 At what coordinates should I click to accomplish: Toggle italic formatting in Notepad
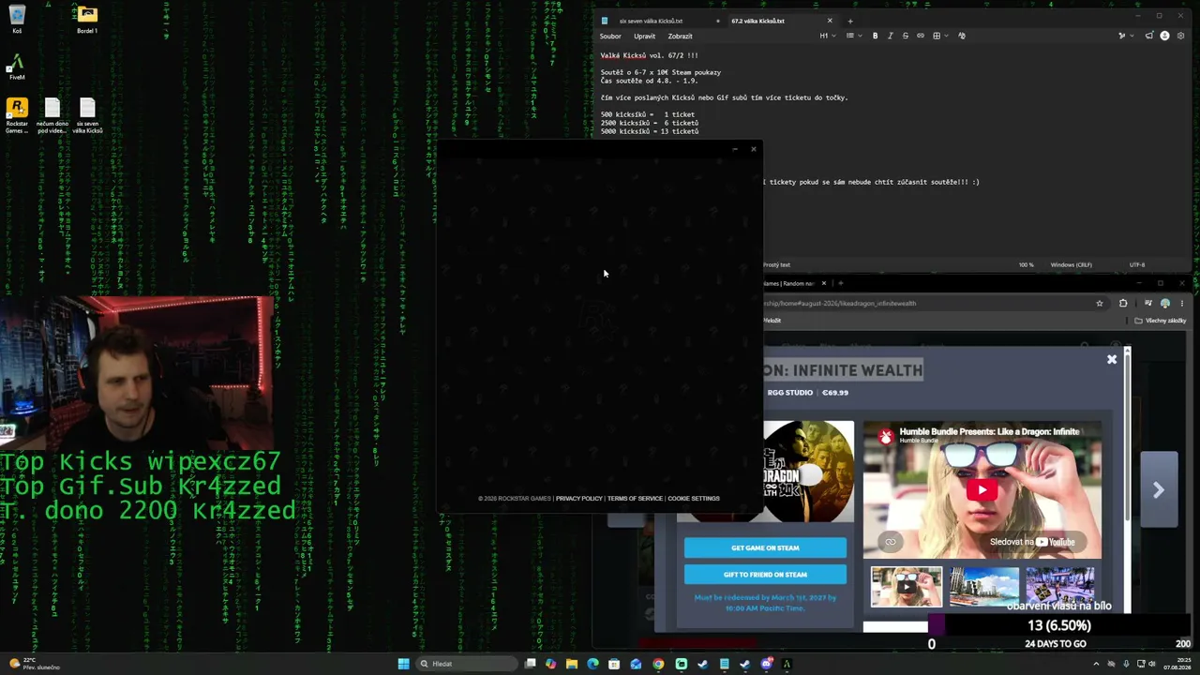click(x=891, y=36)
